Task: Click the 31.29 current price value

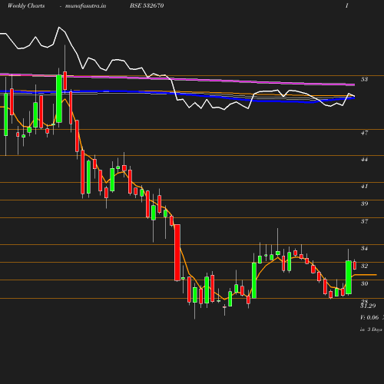Action: click(368, 306)
